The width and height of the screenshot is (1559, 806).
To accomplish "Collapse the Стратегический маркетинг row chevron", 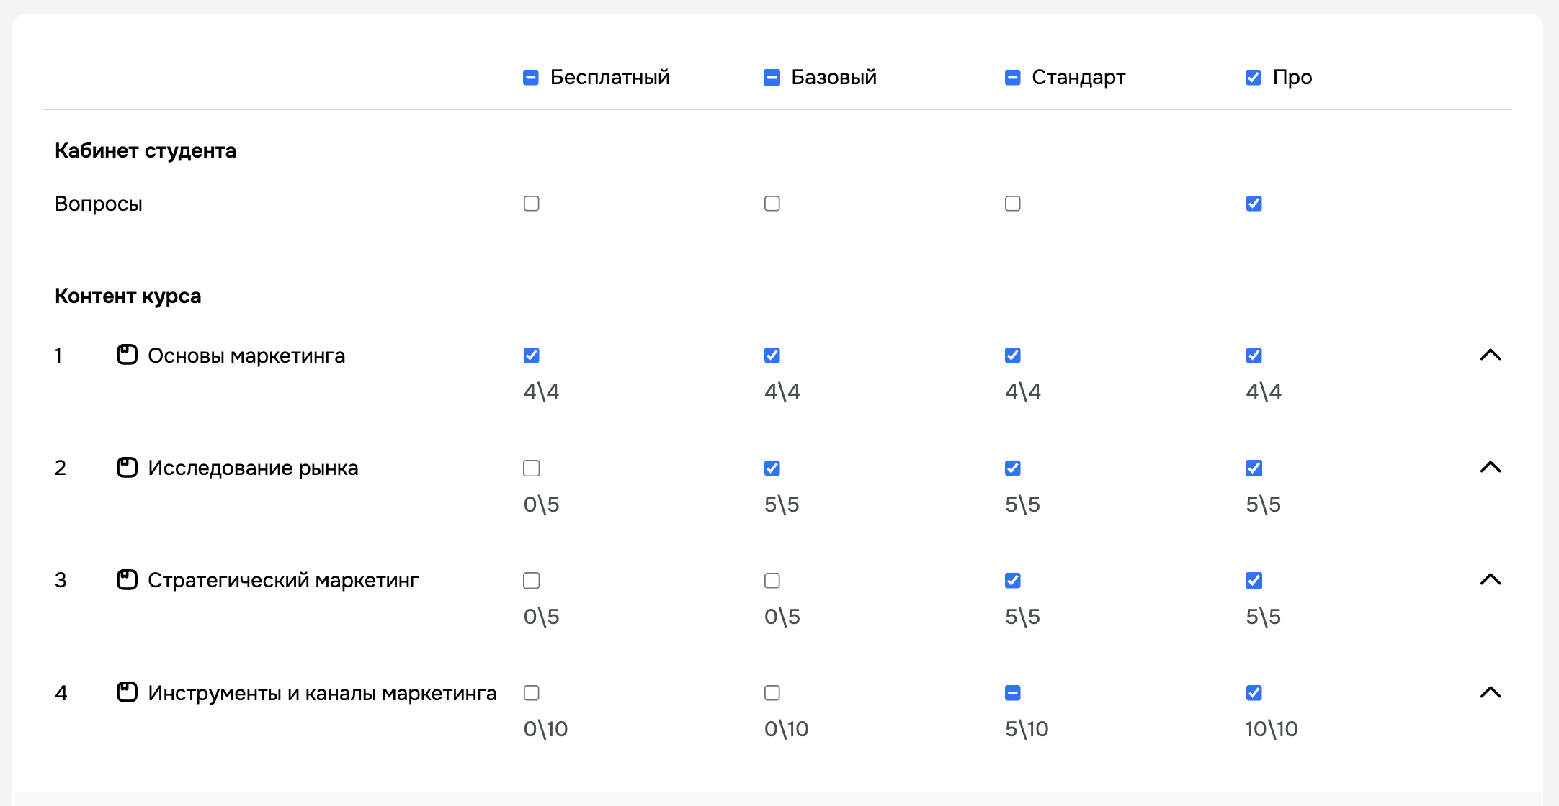I will tap(1490, 580).
